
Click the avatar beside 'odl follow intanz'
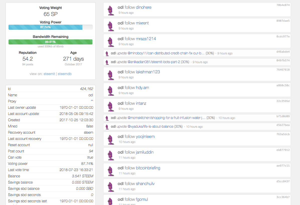pyautogui.click(x=111, y=106)
